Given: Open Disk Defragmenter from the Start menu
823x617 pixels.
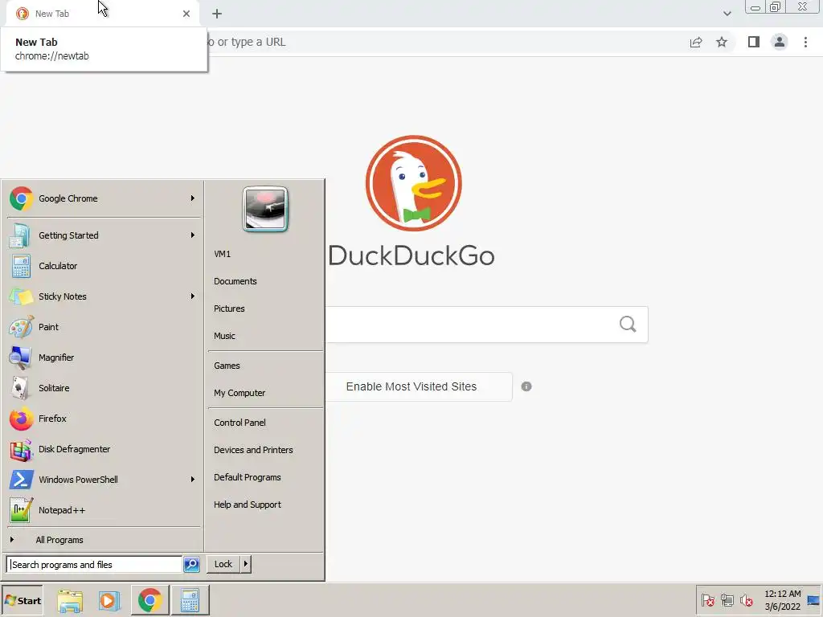Looking at the screenshot, I should point(102,449).
